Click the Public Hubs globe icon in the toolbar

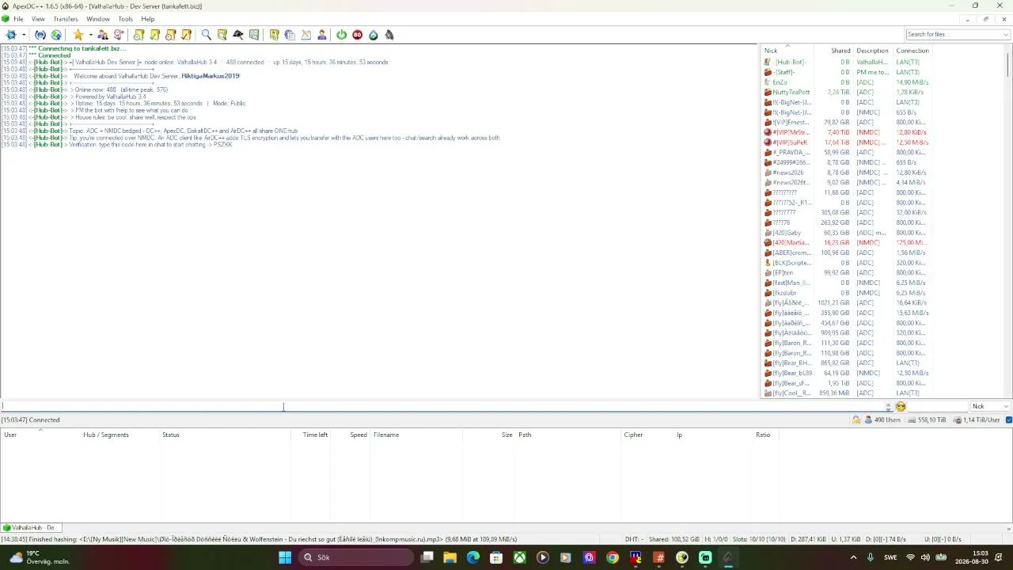pyautogui.click(x=11, y=35)
